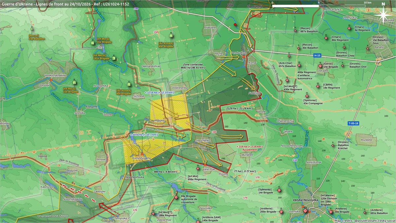Image resolution: width=396 pixels, height=223 pixels.
Task: Click the T-05-18 road shield
Action: [353, 123]
